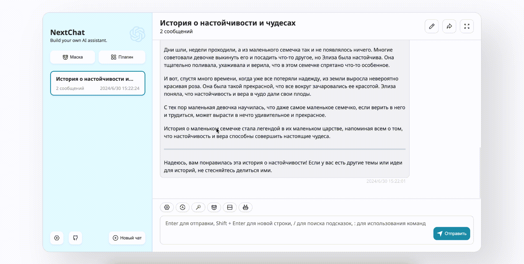
Task: Open the Плагин plugin button
Action: point(122,57)
